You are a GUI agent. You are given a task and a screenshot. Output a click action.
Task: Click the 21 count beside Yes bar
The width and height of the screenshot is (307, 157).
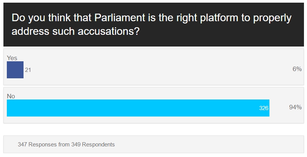click(28, 70)
